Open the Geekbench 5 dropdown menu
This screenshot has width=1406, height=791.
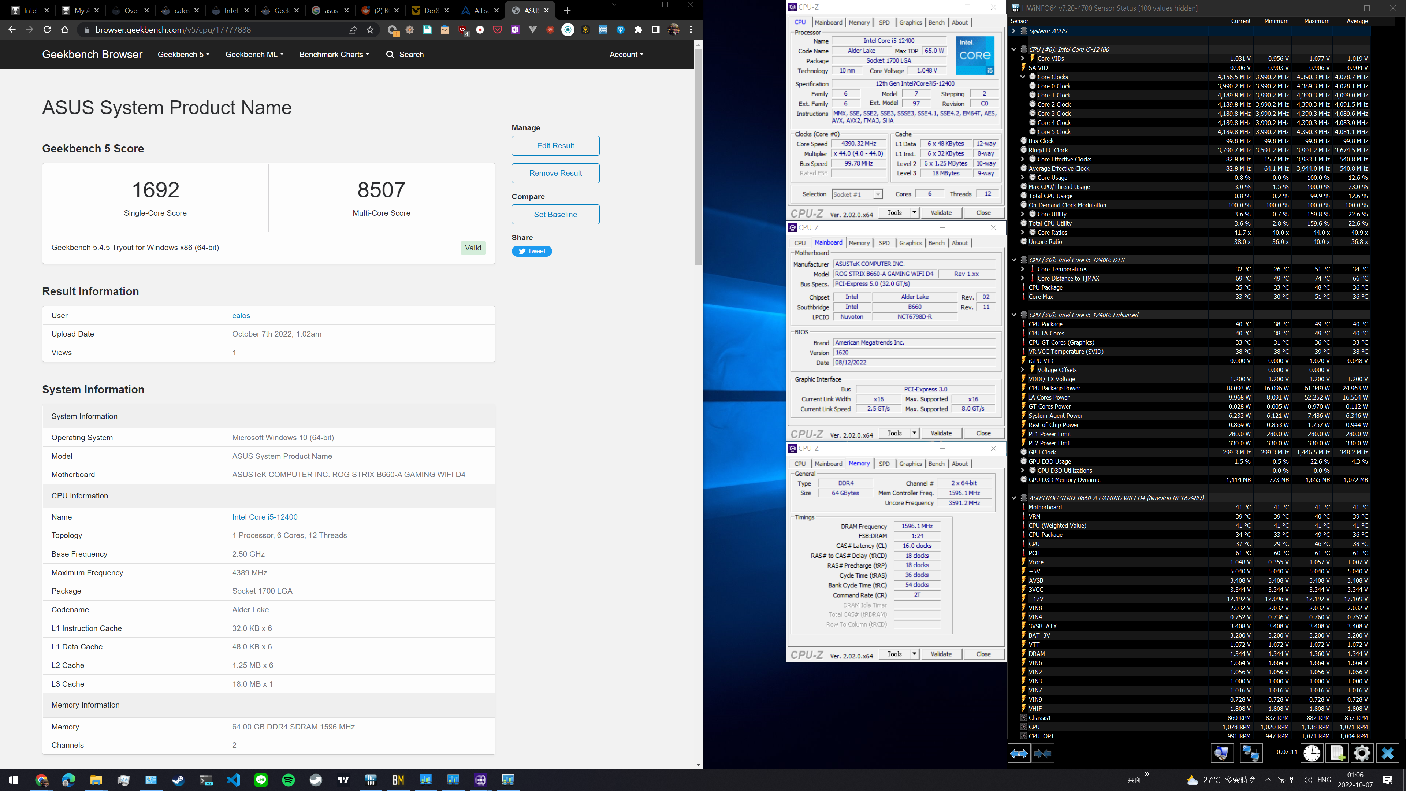coord(184,55)
